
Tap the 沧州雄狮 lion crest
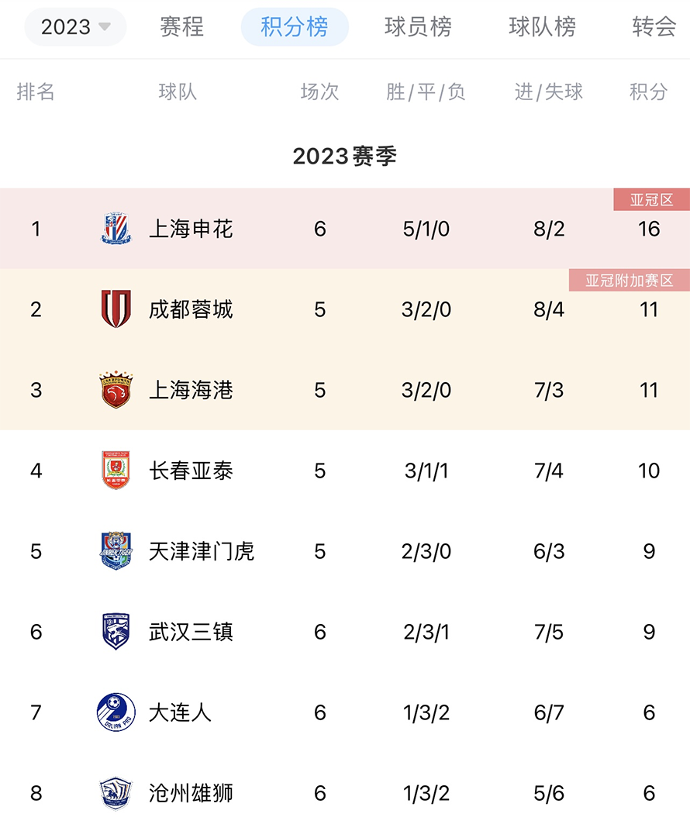coord(116,793)
